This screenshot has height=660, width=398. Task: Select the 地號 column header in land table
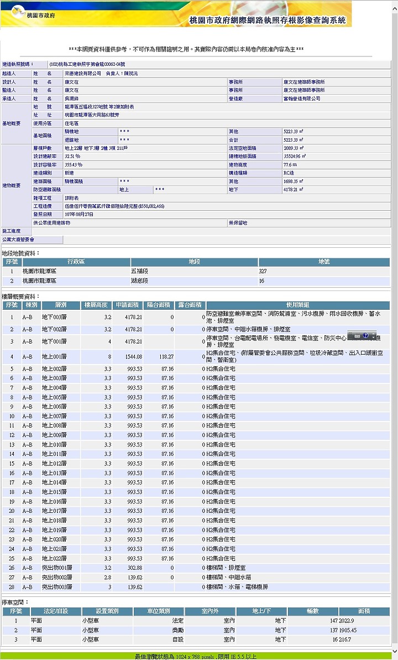(x=324, y=262)
